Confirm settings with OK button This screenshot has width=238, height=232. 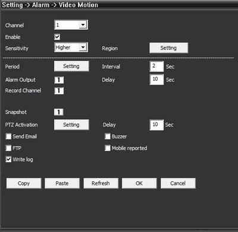[x=139, y=183]
